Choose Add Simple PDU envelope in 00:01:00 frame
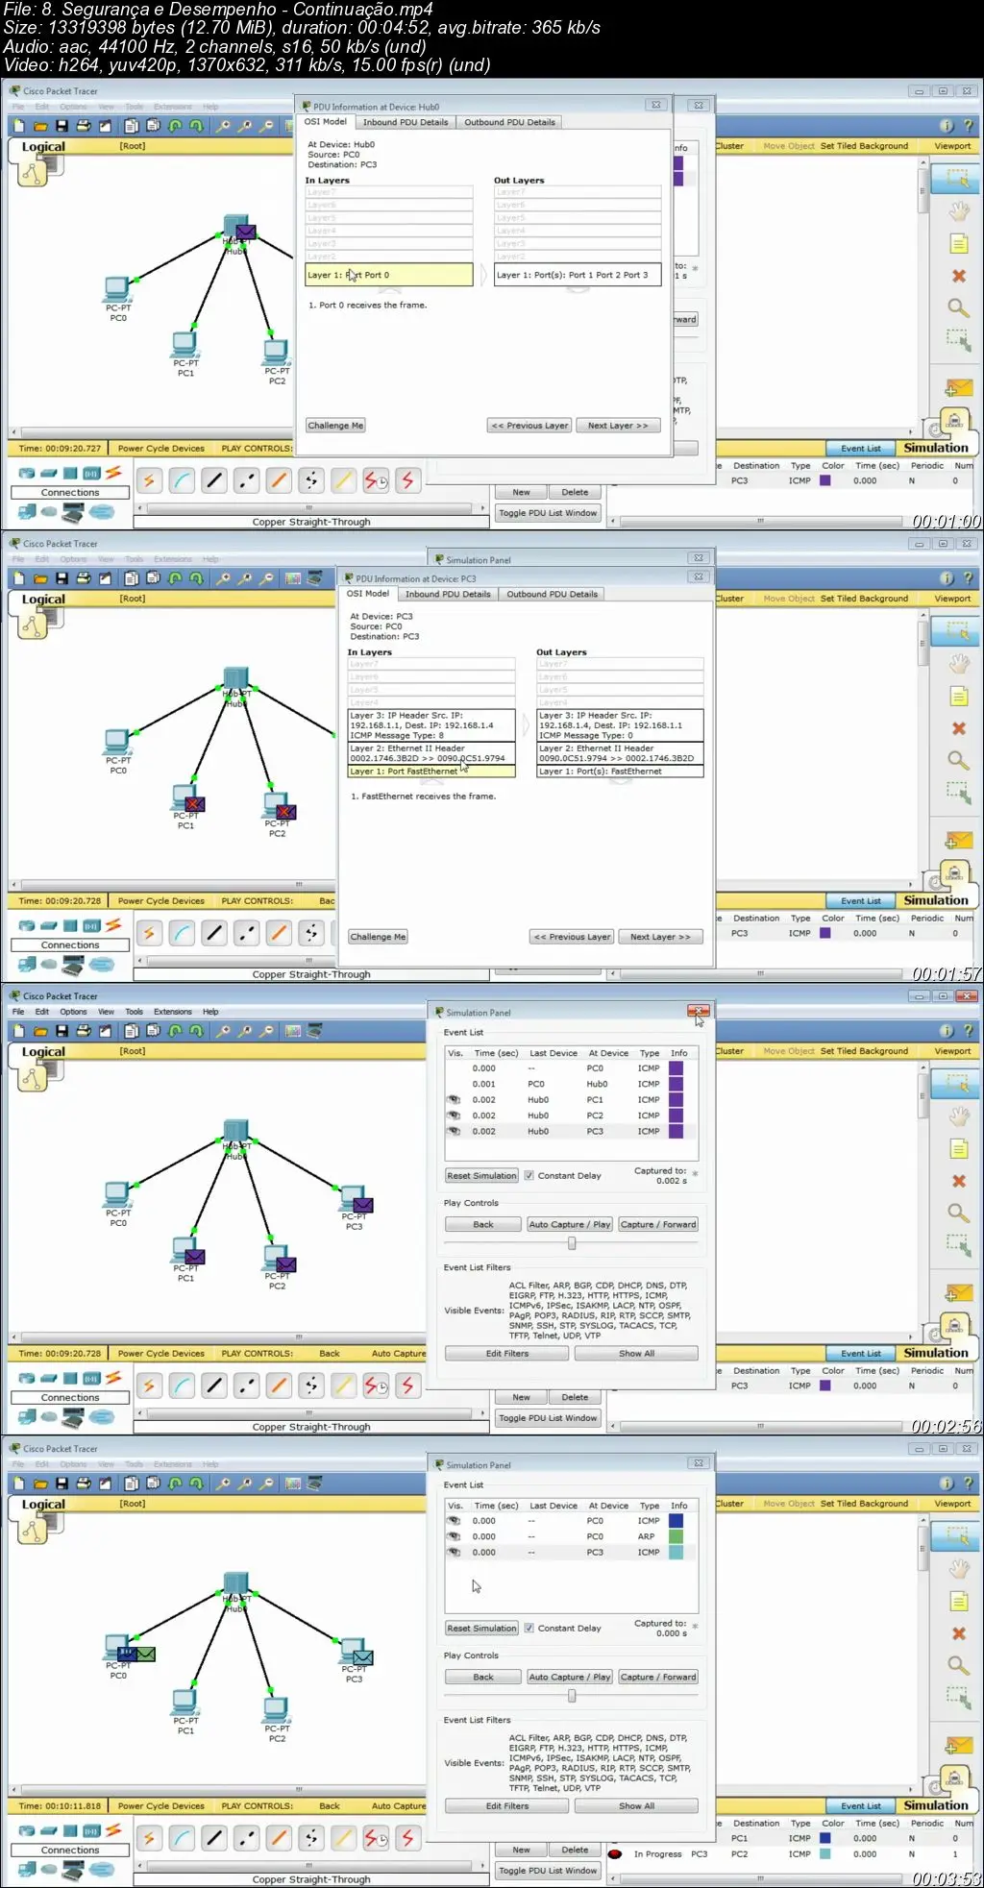The height and width of the screenshot is (1888, 984). [x=958, y=388]
